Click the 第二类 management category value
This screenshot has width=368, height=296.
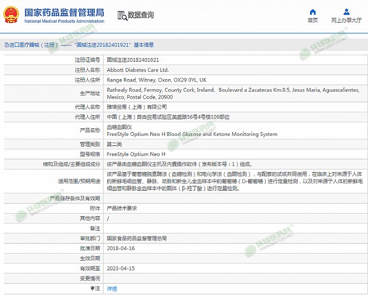(x=114, y=144)
